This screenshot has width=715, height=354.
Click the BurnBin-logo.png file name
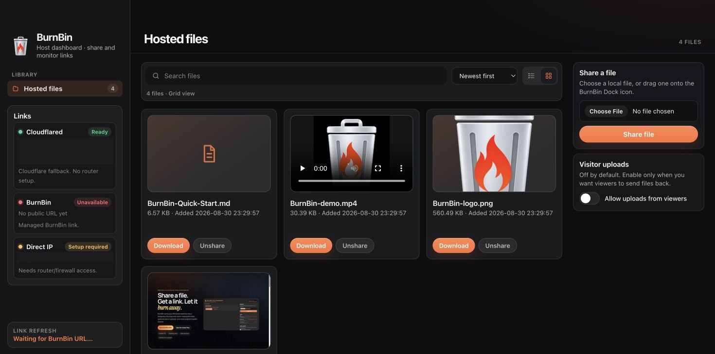pyautogui.click(x=463, y=203)
